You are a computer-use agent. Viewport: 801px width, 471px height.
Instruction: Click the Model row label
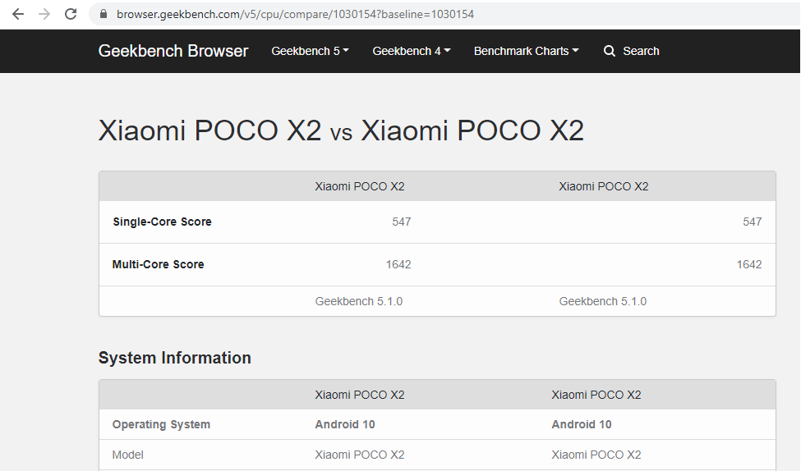[x=127, y=455]
